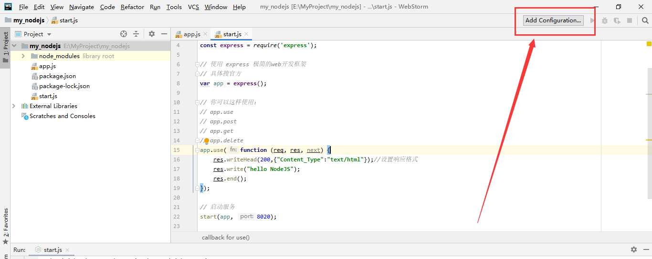Click the yellow inspection indicator square

(x=649, y=44)
